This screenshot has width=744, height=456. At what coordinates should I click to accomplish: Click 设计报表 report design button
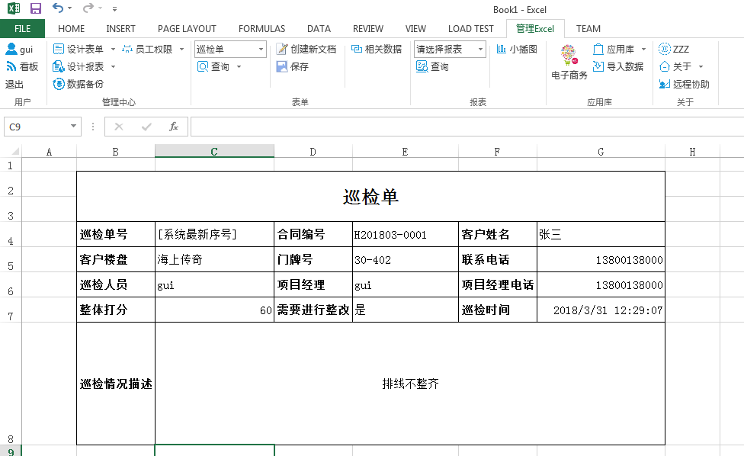click(79, 66)
